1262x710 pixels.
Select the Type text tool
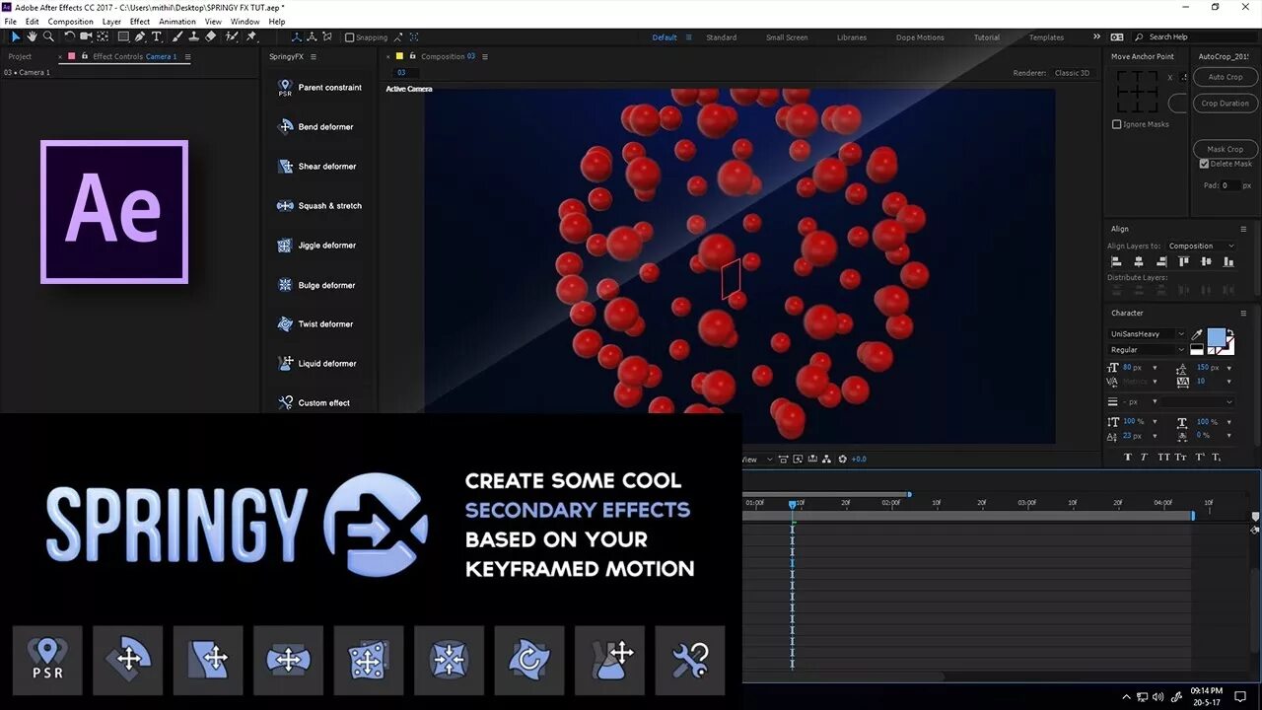tap(156, 36)
